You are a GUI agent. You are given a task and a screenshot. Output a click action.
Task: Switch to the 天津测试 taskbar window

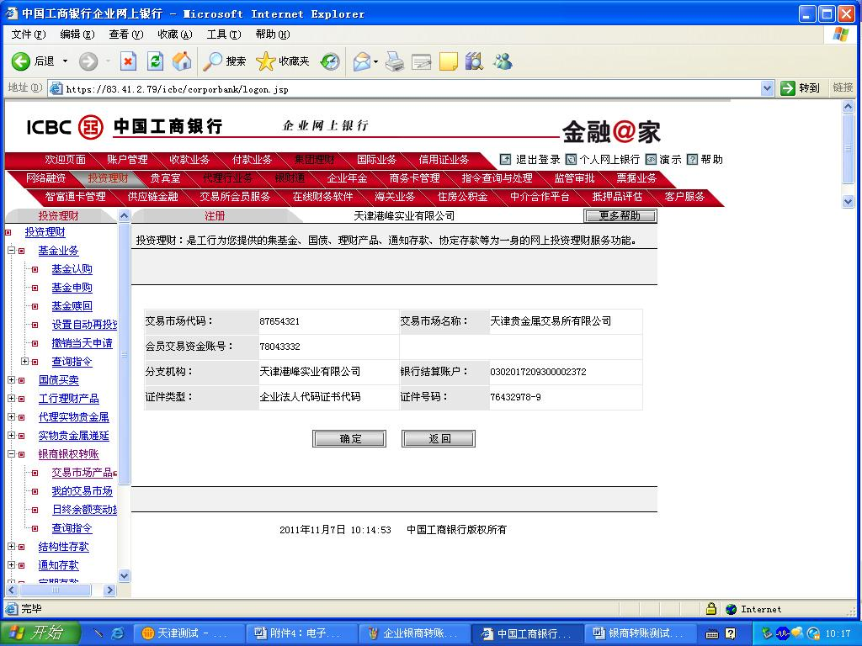(189, 633)
